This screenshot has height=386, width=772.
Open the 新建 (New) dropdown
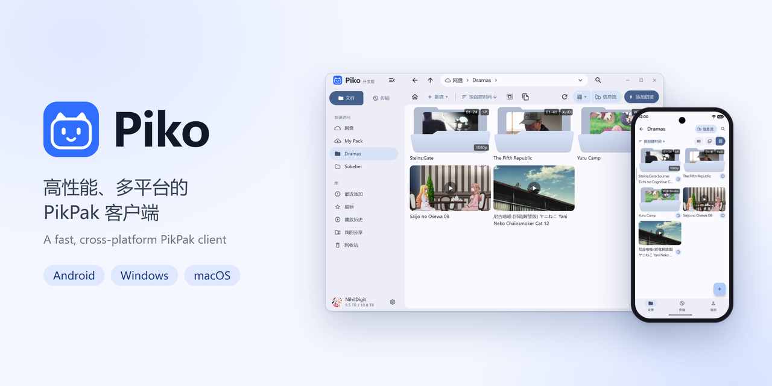(438, 96)
